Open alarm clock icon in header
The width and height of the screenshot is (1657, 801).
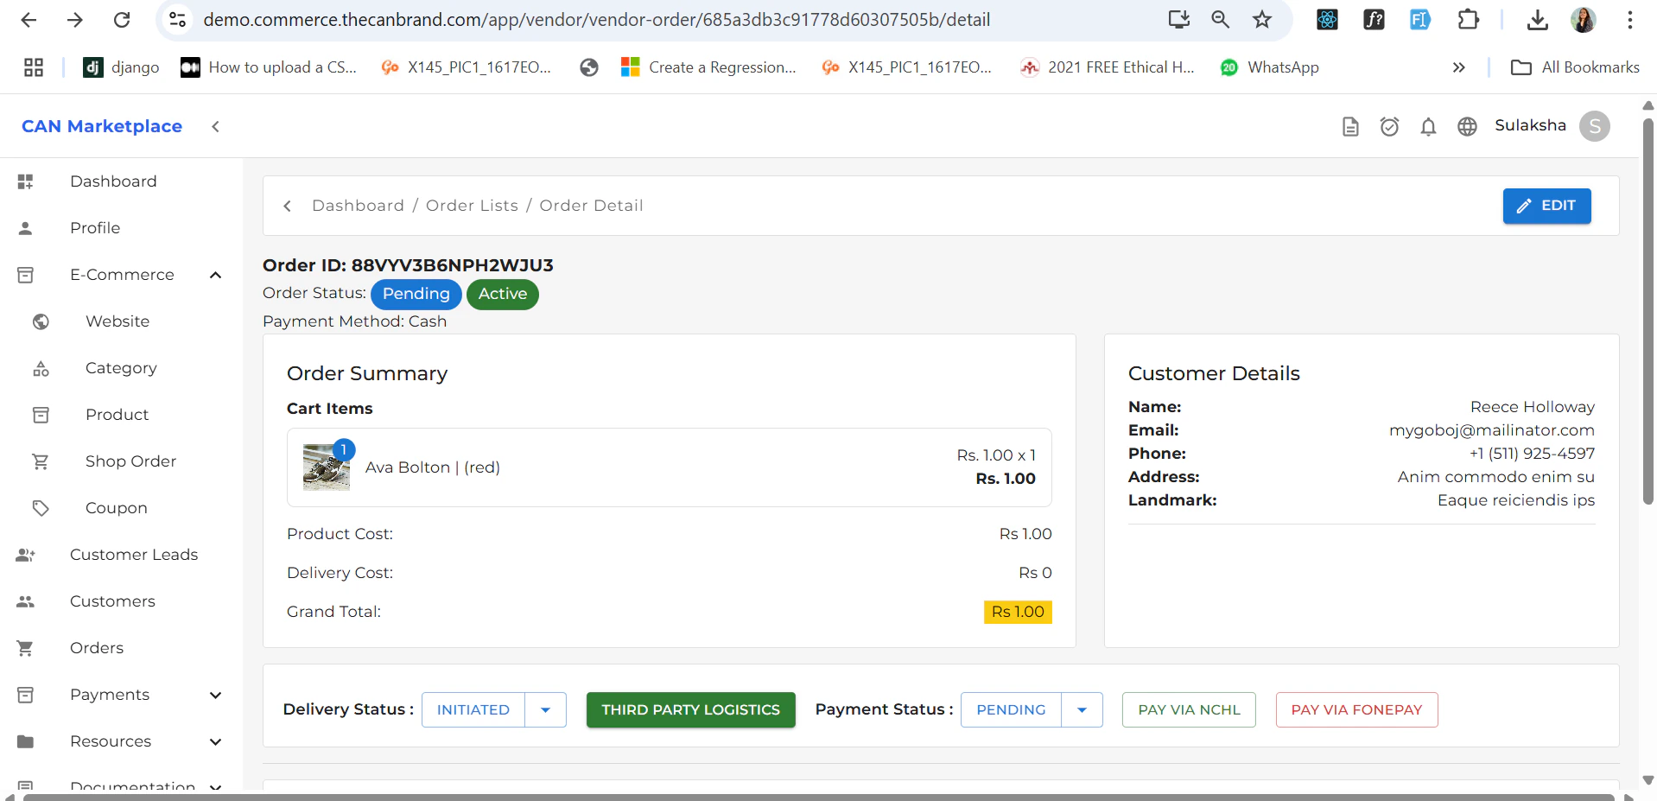tap(1389, 127)
